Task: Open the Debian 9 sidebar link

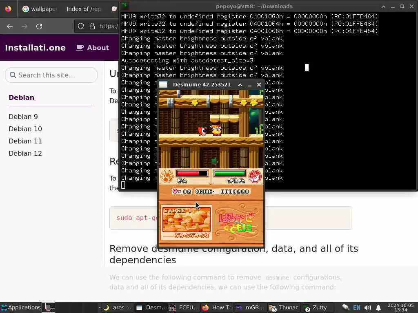Action: pyautogui.click(x=23, y=117)
